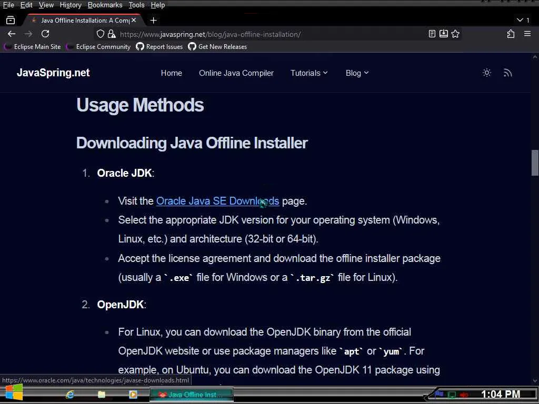Open the View menu

(46, 5)
